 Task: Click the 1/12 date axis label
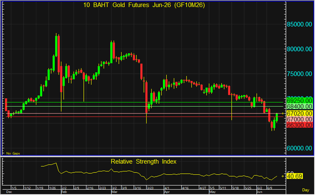point(27,188)
